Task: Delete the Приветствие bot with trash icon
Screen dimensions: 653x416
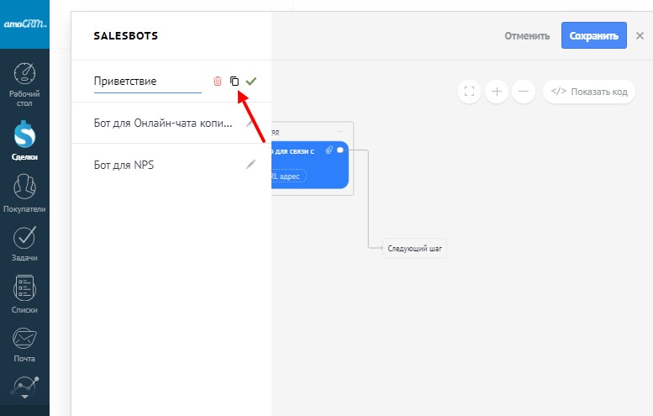Action: coord(218,82)
